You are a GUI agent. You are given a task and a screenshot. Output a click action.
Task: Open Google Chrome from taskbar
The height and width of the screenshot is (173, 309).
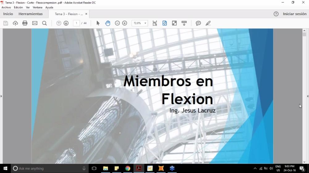point(128,168)
